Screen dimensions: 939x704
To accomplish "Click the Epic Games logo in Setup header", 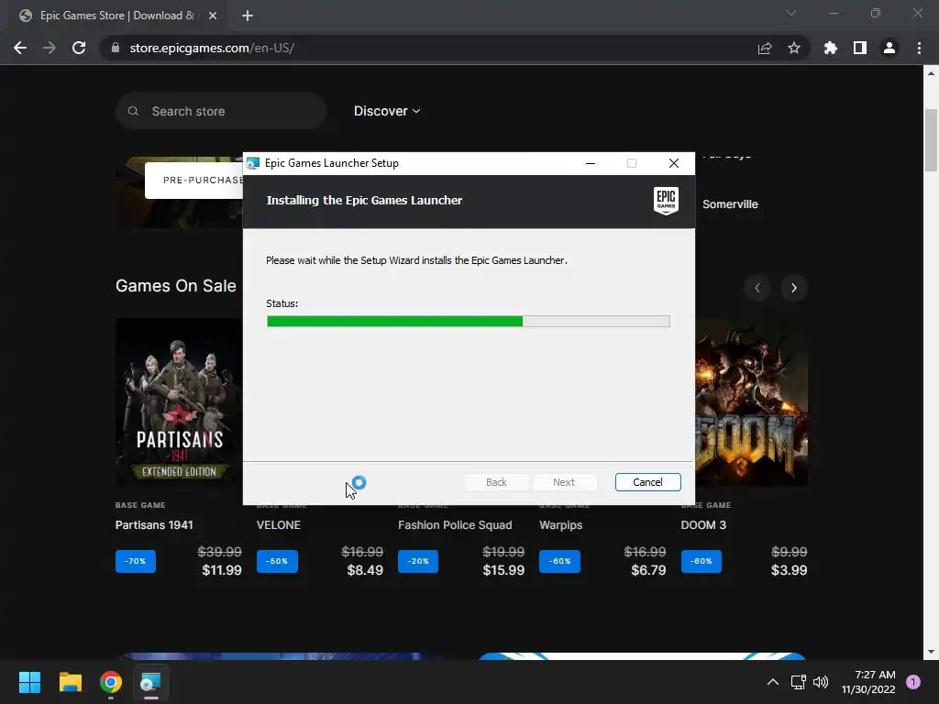I will pos(666,201).
